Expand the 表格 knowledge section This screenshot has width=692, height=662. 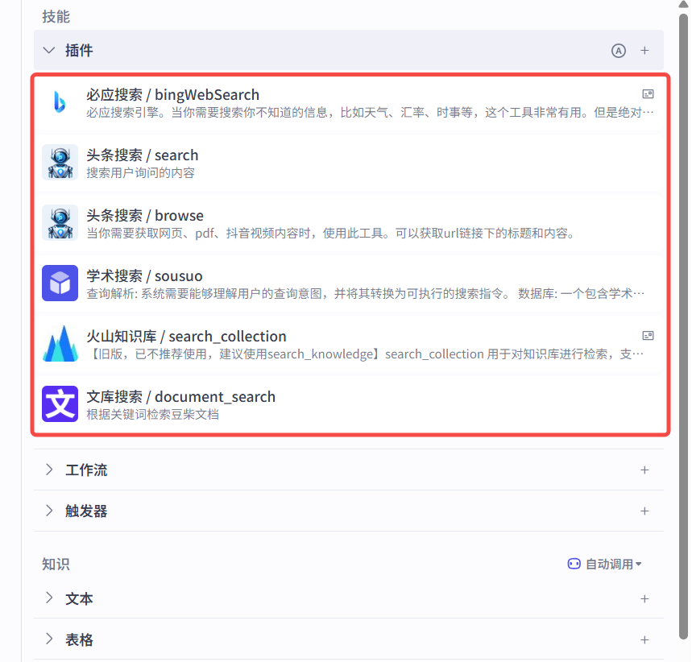(x=49, y=639)
